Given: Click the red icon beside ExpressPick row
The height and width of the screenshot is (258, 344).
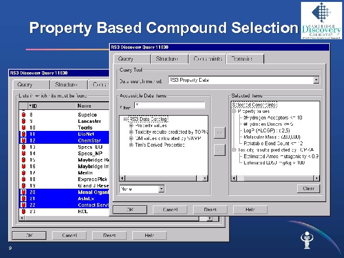Looking at the screenshot, I should 23,179.
